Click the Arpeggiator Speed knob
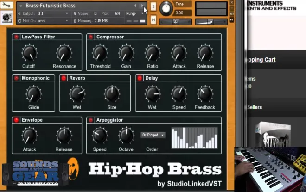 100,136
